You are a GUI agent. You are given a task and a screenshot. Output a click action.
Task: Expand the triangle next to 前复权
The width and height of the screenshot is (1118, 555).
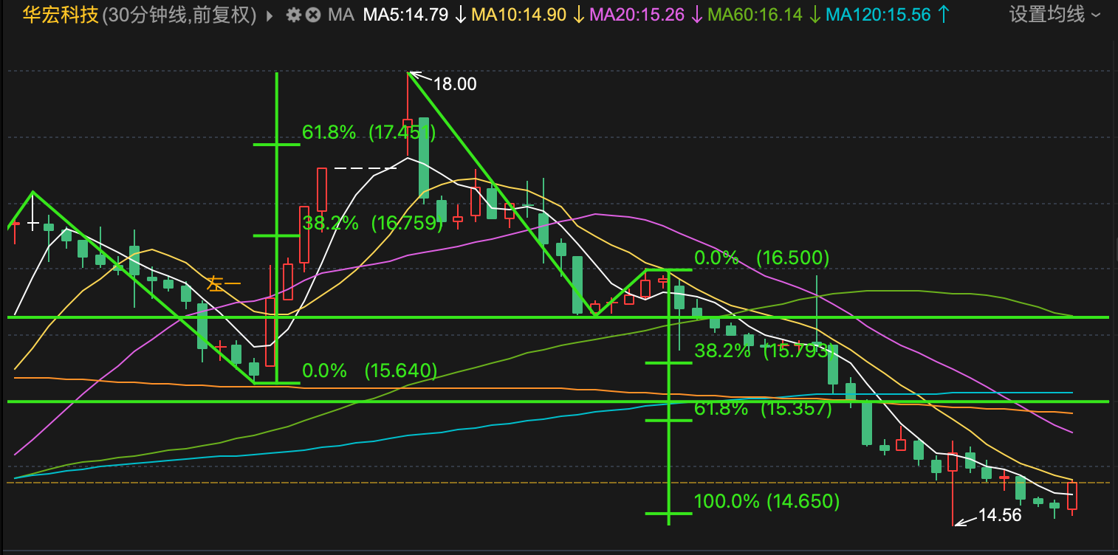(270, 15)
